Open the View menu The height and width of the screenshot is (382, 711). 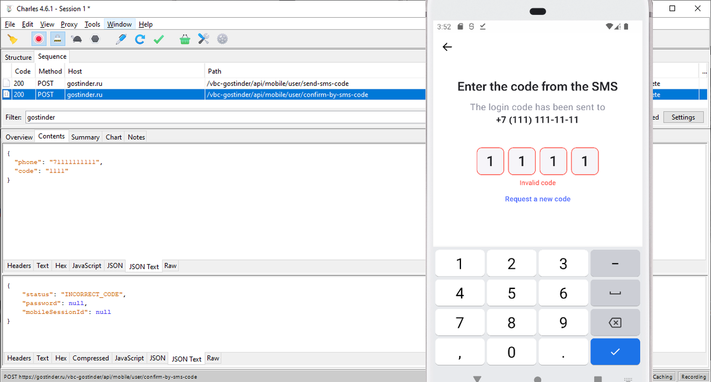[x=47, y=24]
